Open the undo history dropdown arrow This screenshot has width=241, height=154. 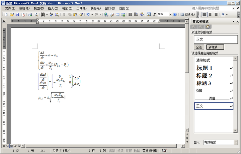click(92, 15)
